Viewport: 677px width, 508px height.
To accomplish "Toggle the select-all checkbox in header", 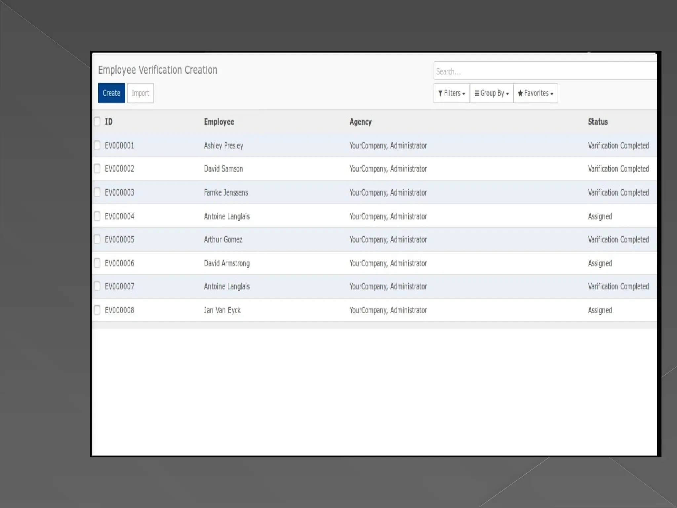I will 97,121.
